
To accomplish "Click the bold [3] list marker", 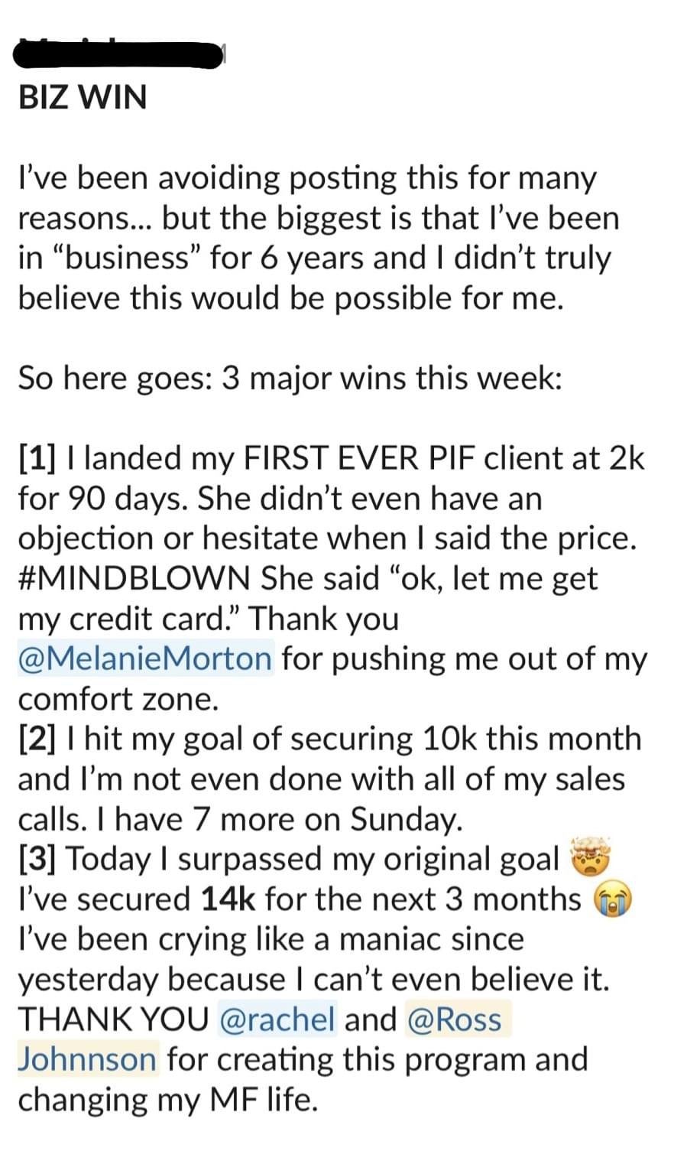I will 37,859.
